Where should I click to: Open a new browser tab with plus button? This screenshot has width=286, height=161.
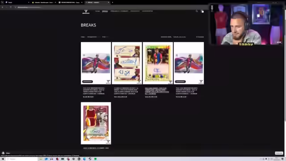[112, 2]
